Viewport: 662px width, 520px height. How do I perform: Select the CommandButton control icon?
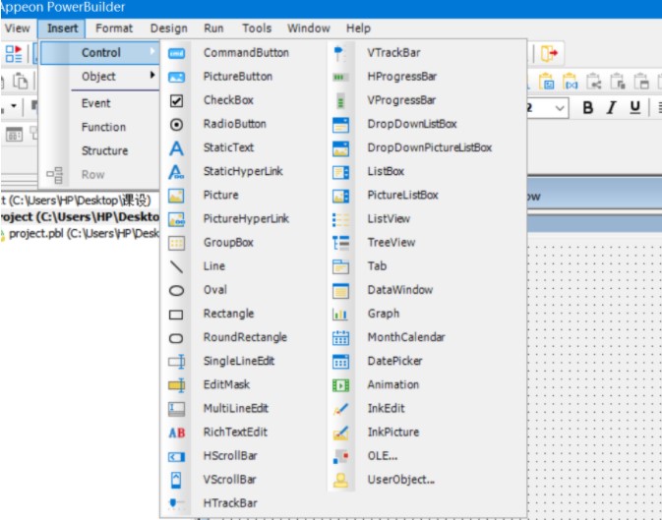176,53
